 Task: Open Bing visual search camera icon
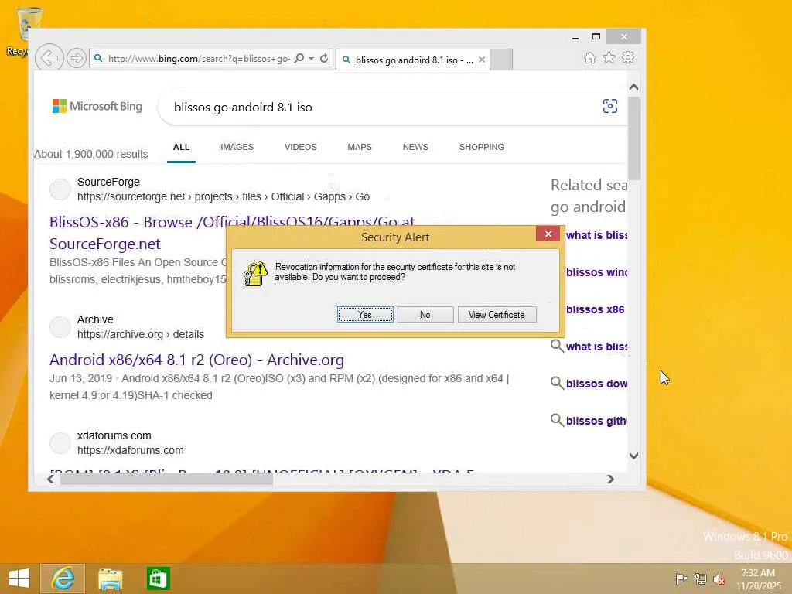pos(609,106)
